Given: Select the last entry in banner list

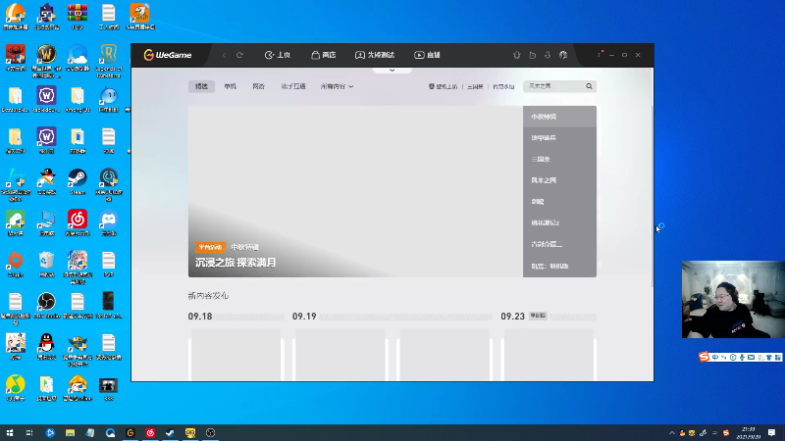Looking at the screenshot, I should point(559,266).
